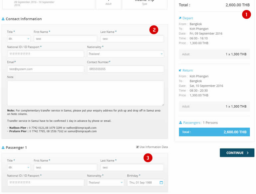Click the red step 2 marker badge
Screen dimensions: 256x194
[x=153, y=30]
